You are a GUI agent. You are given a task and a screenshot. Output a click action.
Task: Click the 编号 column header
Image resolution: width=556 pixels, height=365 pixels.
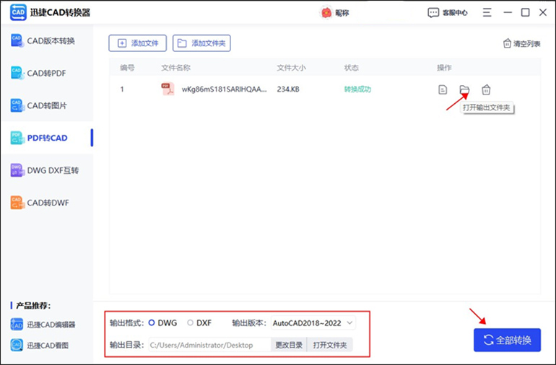click(127, 68)
